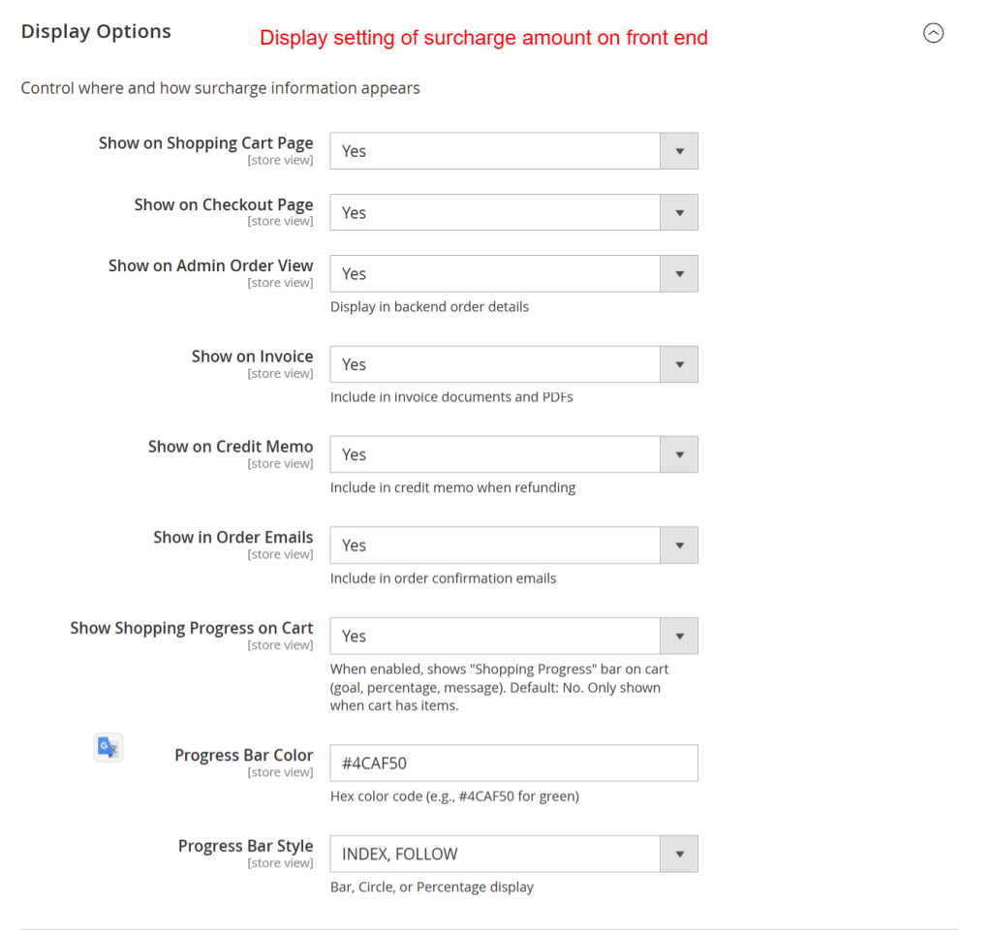This screenshot has width=992, height=936.
Task: Click the store view label under Show Shopping Progress
Action: point(280,644)
